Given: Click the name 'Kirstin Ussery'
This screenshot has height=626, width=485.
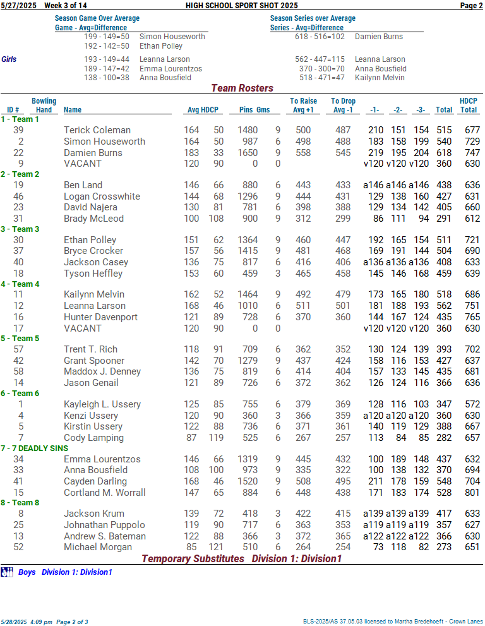Looking at the screenshot, I should point(93,426).
